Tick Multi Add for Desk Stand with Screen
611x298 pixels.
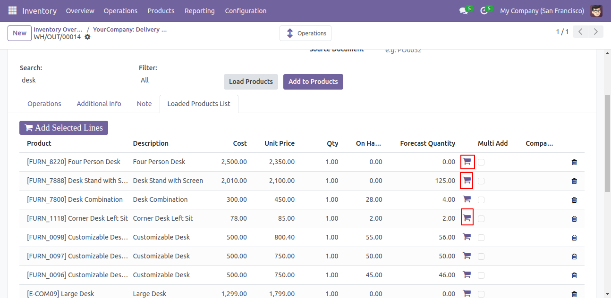pos(481,181)
